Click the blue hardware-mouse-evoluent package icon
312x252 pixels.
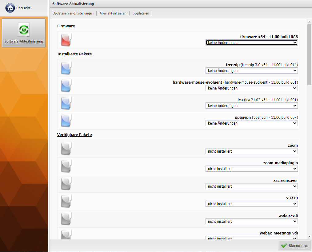tap(66, 86)
